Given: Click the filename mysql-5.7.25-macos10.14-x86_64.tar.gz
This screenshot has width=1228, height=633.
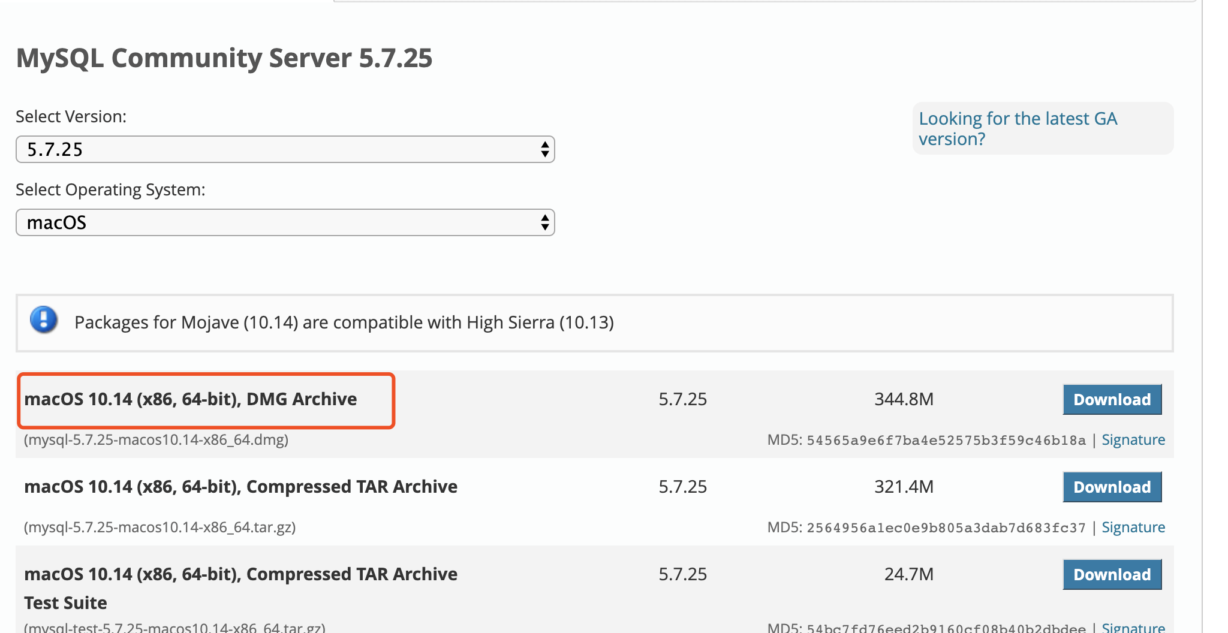Looking at the screenshot, I should [159, 527].
